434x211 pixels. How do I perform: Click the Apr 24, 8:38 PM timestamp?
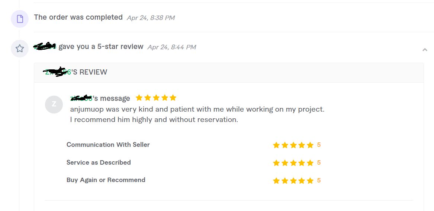click(x=151, y=18)
